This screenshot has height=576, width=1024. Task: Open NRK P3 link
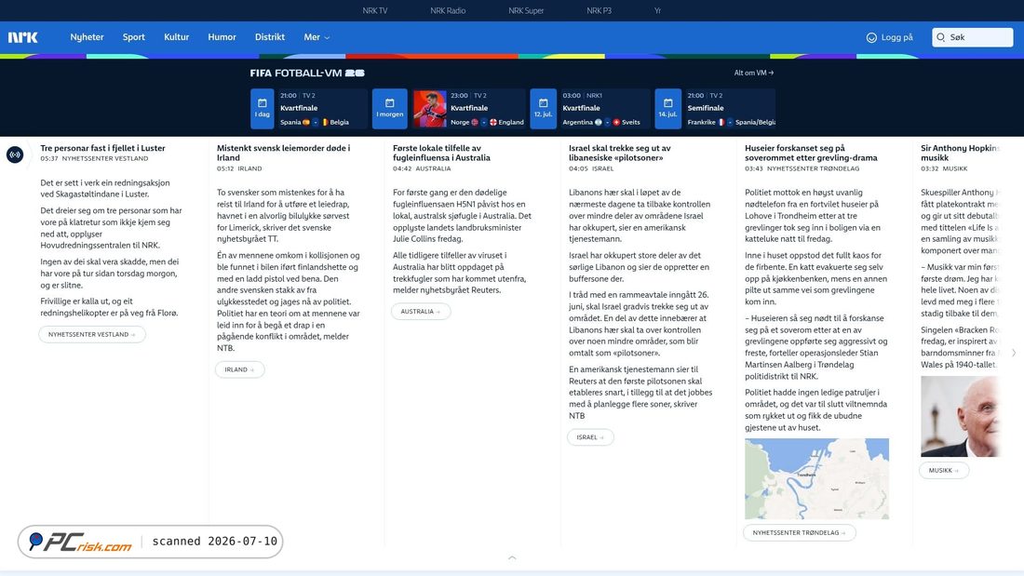[599, 10]
